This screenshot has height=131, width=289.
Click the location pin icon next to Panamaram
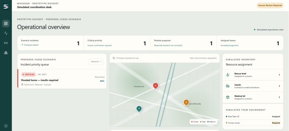[22, 84]
